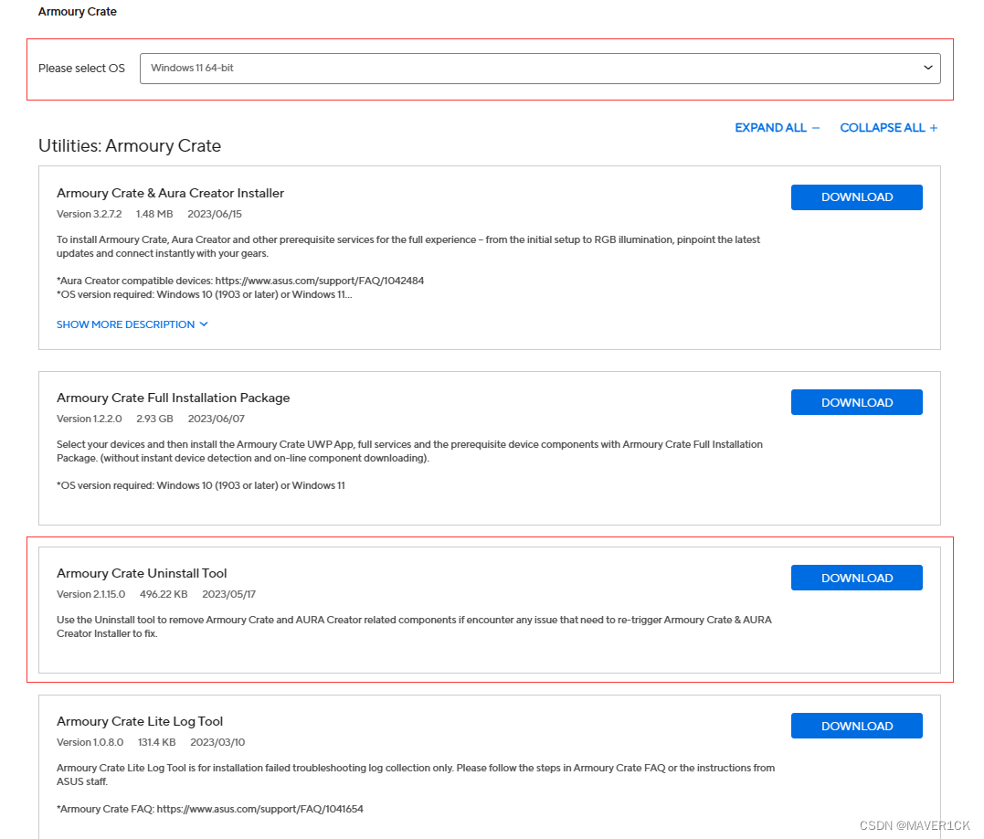The height and width of the screenshot is (839, 984).
Task: Open the Please select OS dropdown
Action: (540, 69)
